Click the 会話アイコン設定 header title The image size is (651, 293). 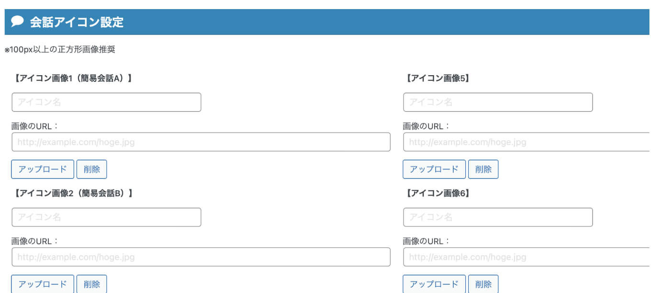coord(77,22)
